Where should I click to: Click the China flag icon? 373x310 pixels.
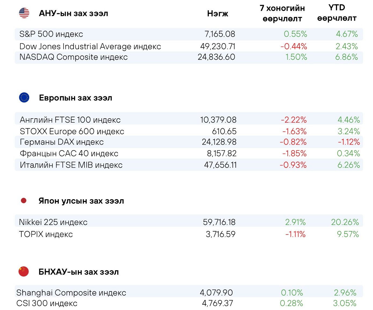tap(24, 271)
